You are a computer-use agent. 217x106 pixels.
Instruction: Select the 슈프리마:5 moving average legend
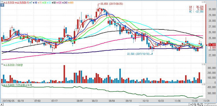tap(22, 3)
